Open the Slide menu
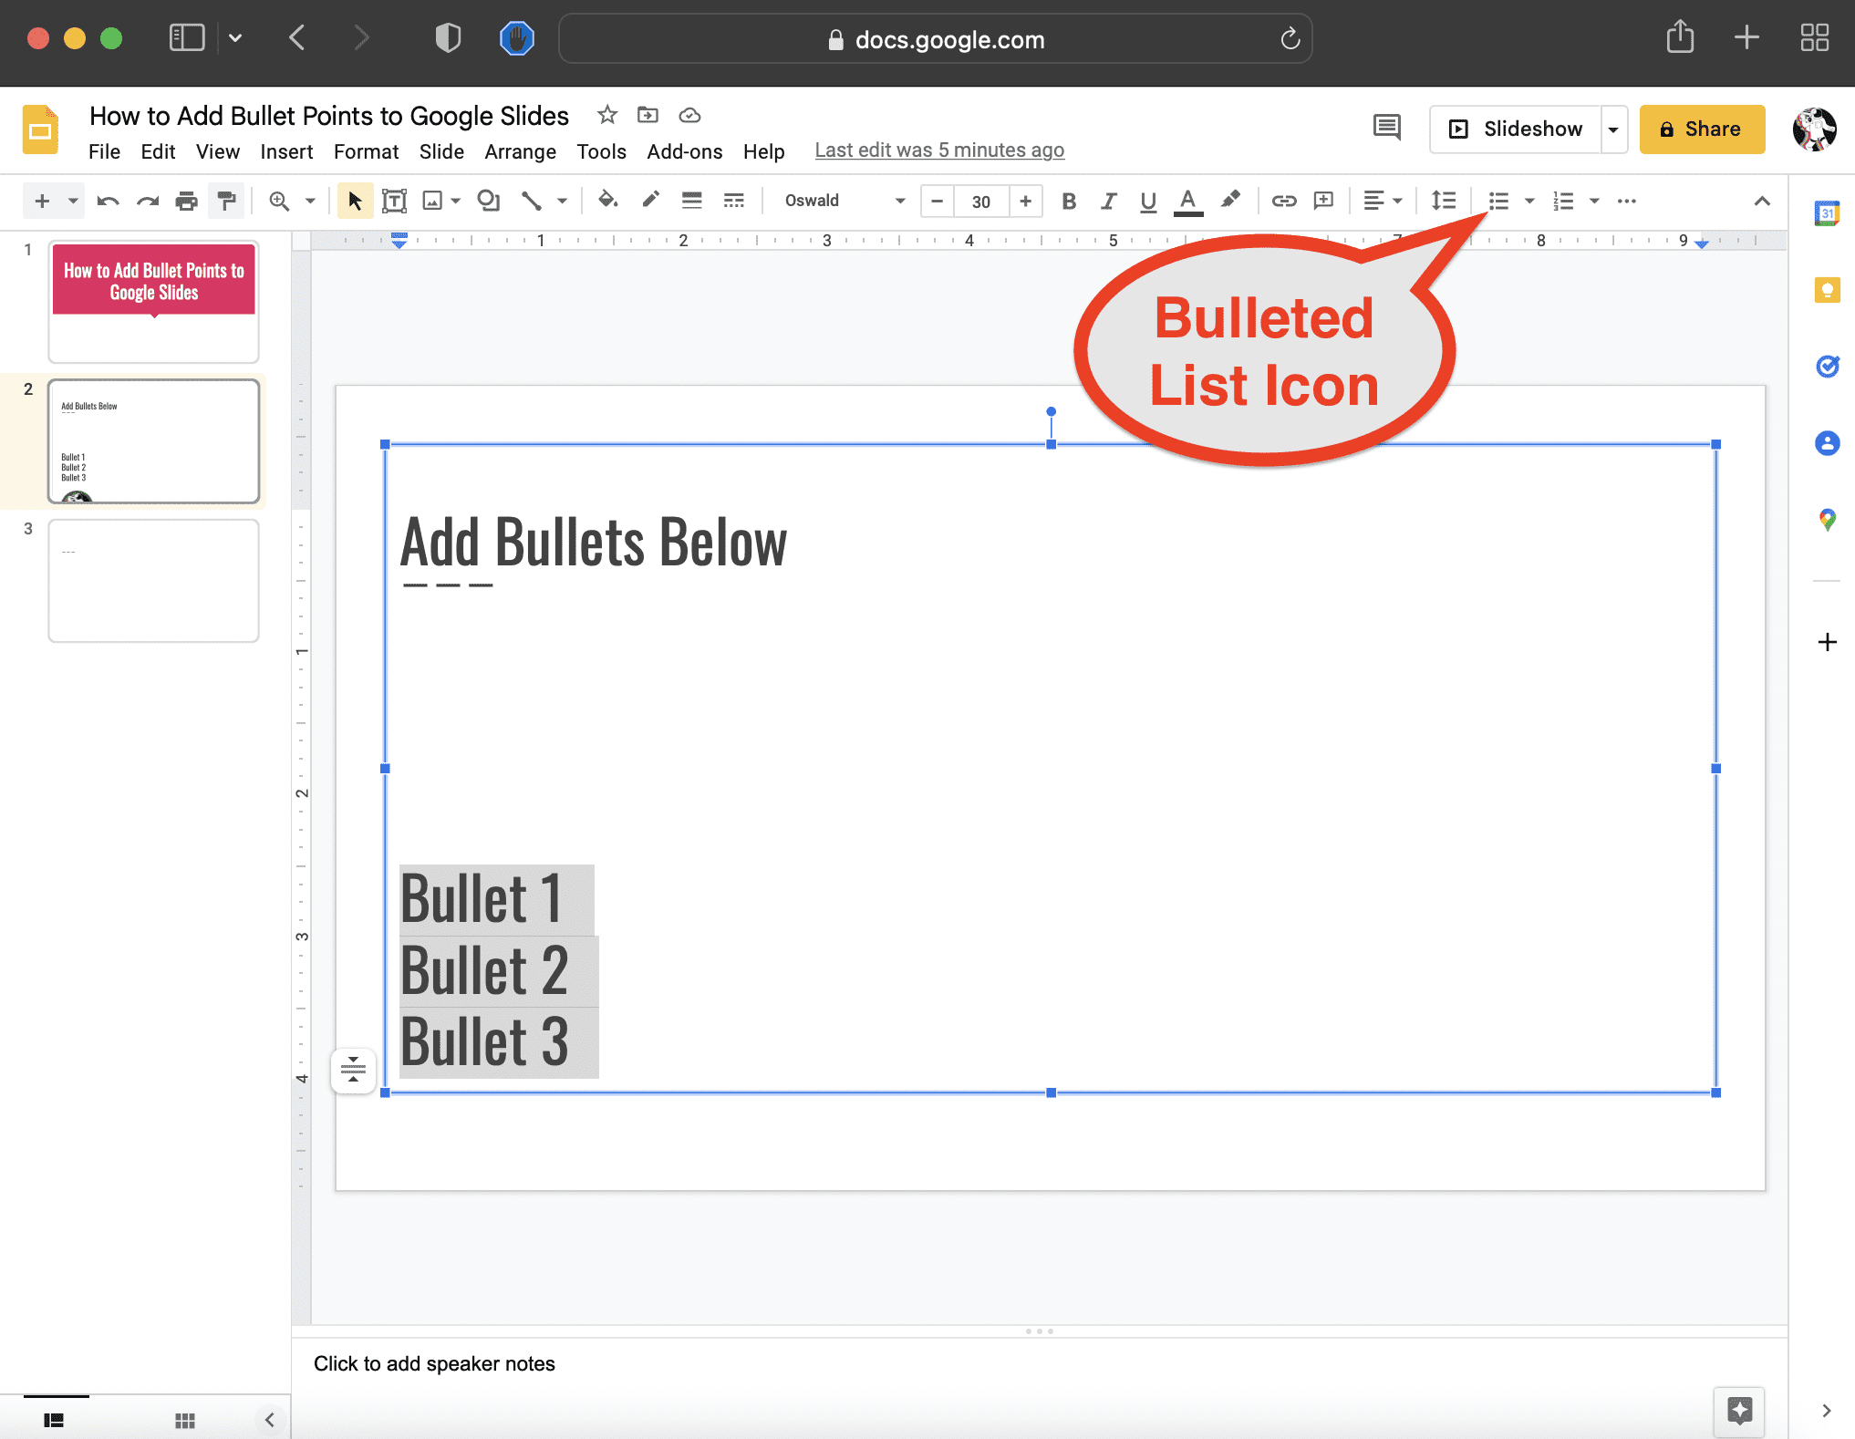The image size is (1855, 1439). (x=441, y=151)
